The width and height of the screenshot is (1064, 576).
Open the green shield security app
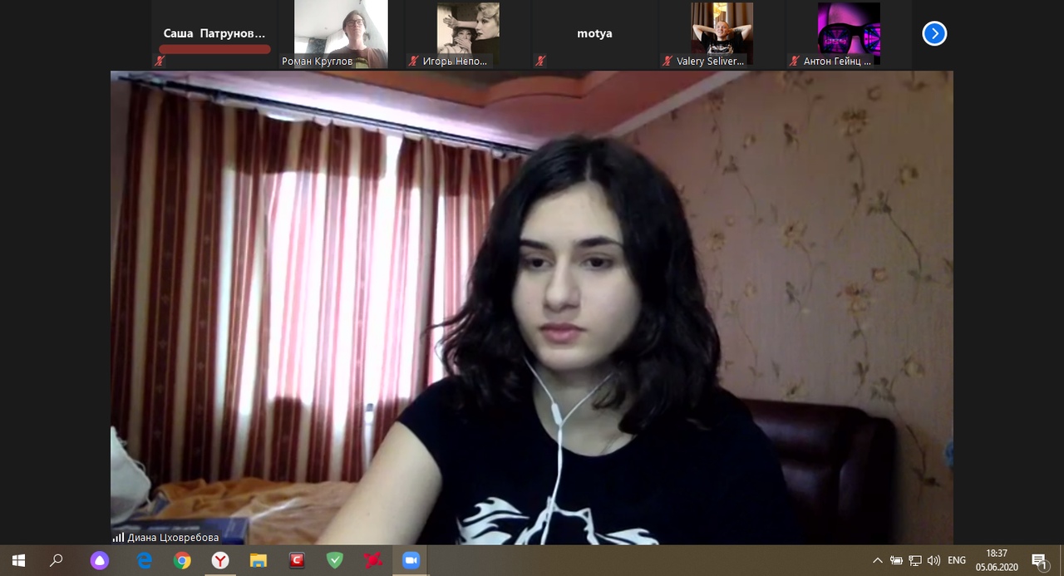click(335, 561)
